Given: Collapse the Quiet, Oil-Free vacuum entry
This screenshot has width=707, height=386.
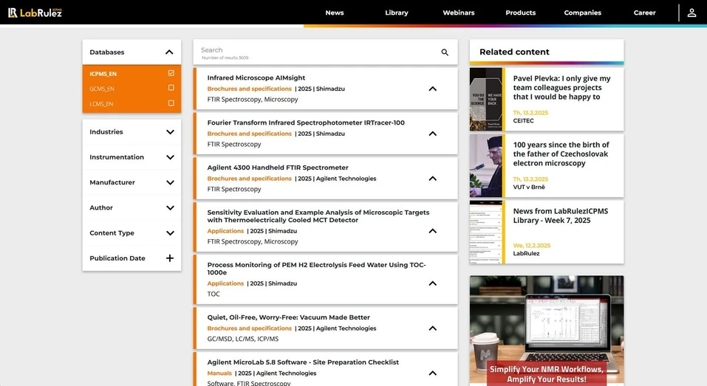Looking at the screenshot, I should pos(432,328).
